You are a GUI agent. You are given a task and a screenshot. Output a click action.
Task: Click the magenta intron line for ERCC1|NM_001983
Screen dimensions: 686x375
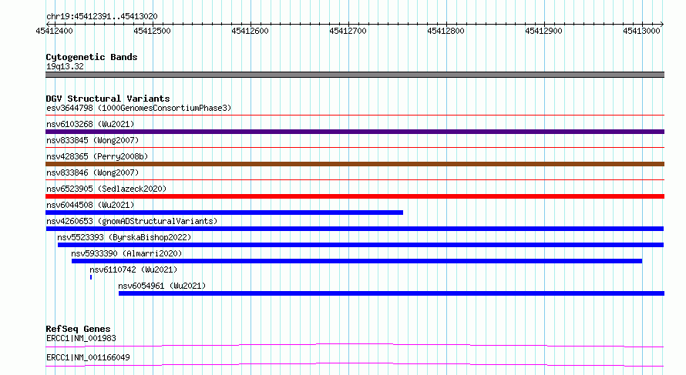click(x=355, y=345)
